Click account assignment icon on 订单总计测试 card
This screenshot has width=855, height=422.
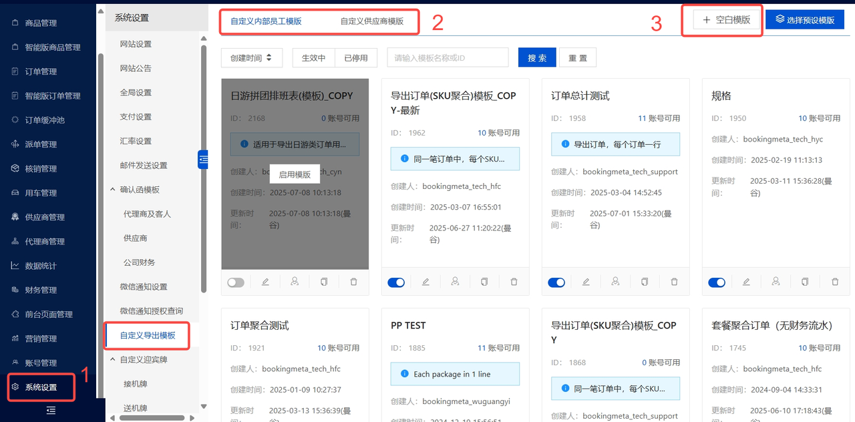tap(615, 282)
